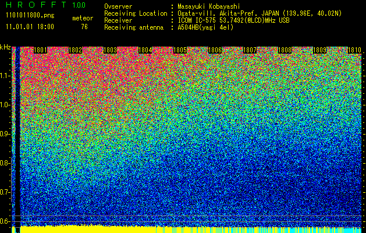Click the location text Ogata-vill. Akita-Pref. JAPAN
366x233 pixels.
pos(228,13)
